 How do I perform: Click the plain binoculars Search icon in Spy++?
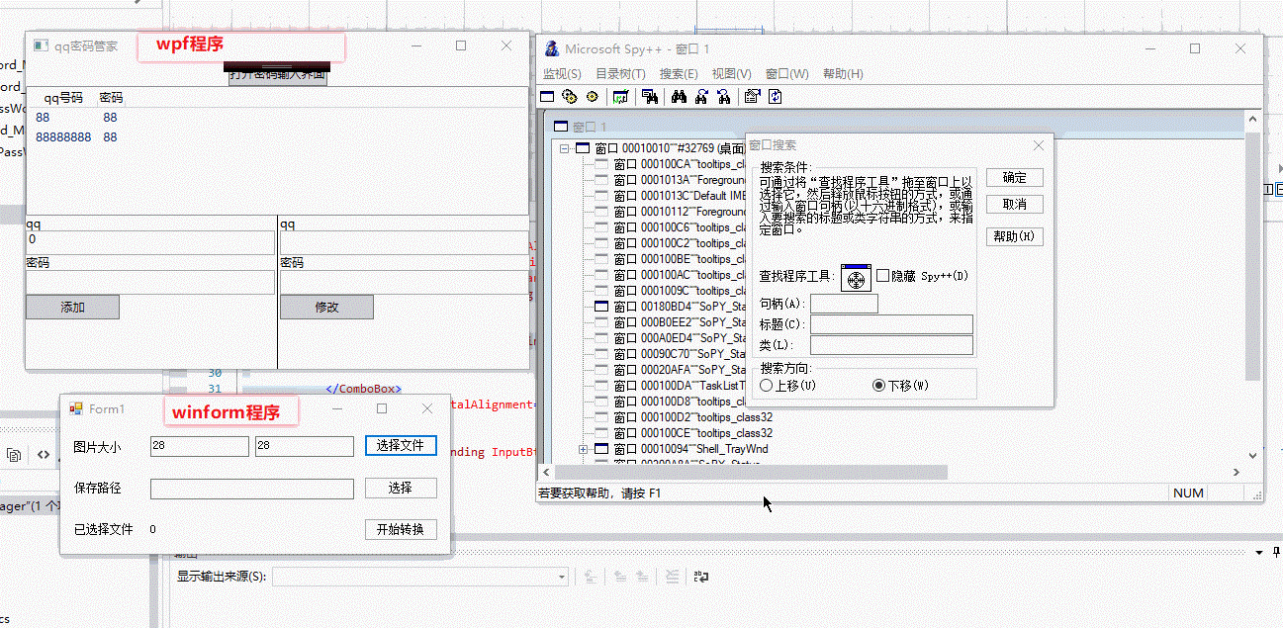pos(679,97)
